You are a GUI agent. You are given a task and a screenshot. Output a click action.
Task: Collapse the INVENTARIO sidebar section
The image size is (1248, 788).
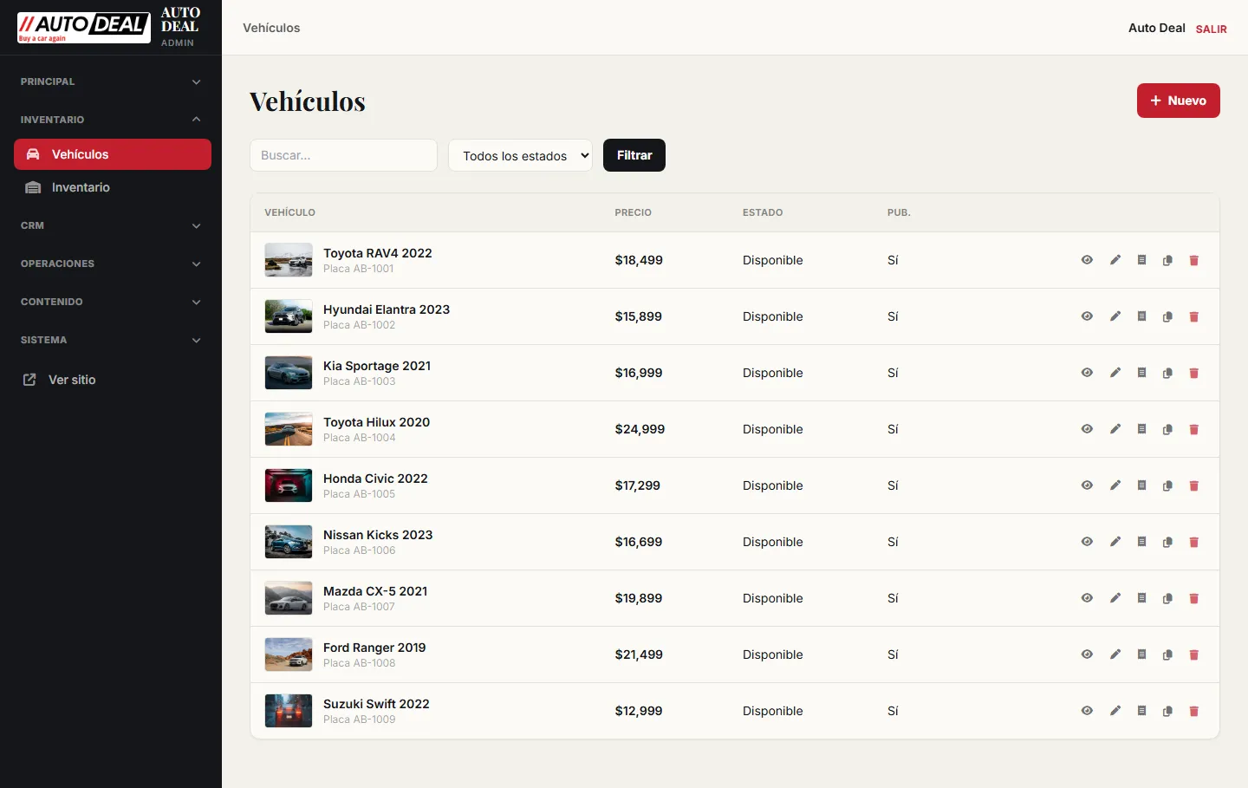point(111,120)
